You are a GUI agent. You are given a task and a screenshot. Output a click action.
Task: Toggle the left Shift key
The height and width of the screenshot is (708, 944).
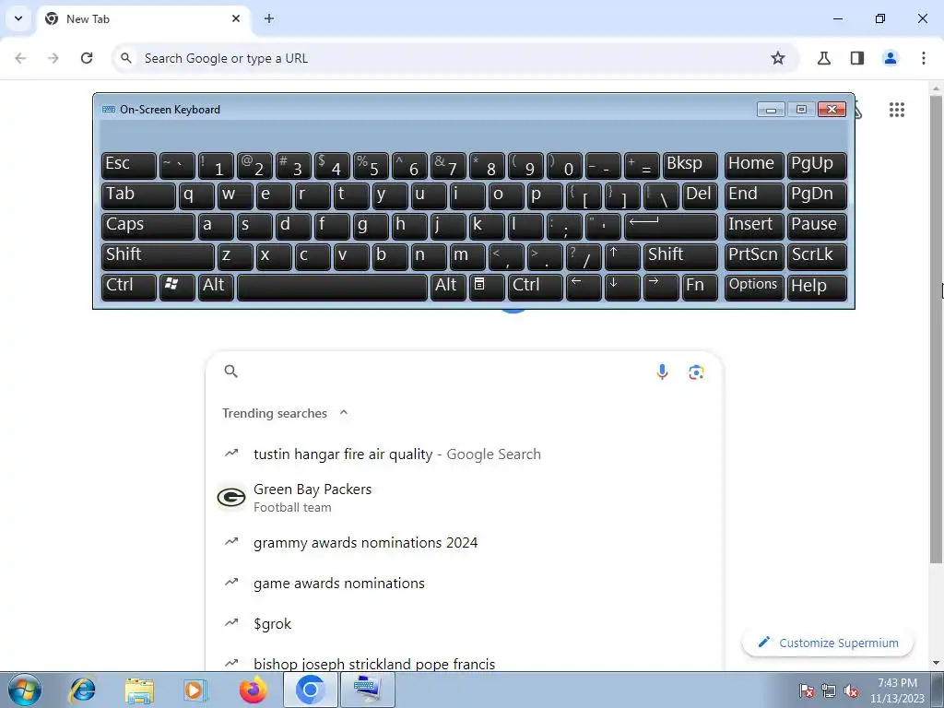click(158, 256)
